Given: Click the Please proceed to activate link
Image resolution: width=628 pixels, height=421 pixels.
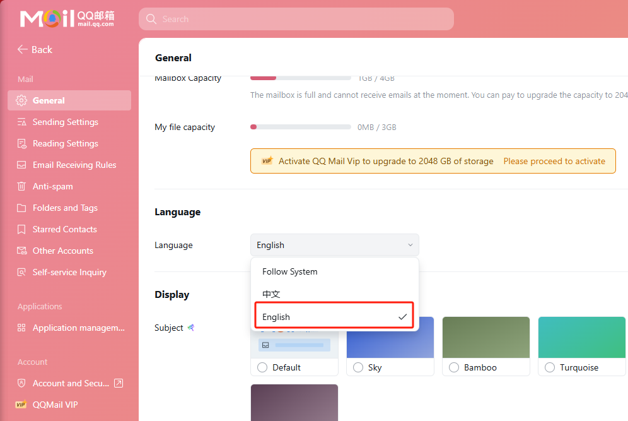Looking at the screenshot, I should coord(554,161).
